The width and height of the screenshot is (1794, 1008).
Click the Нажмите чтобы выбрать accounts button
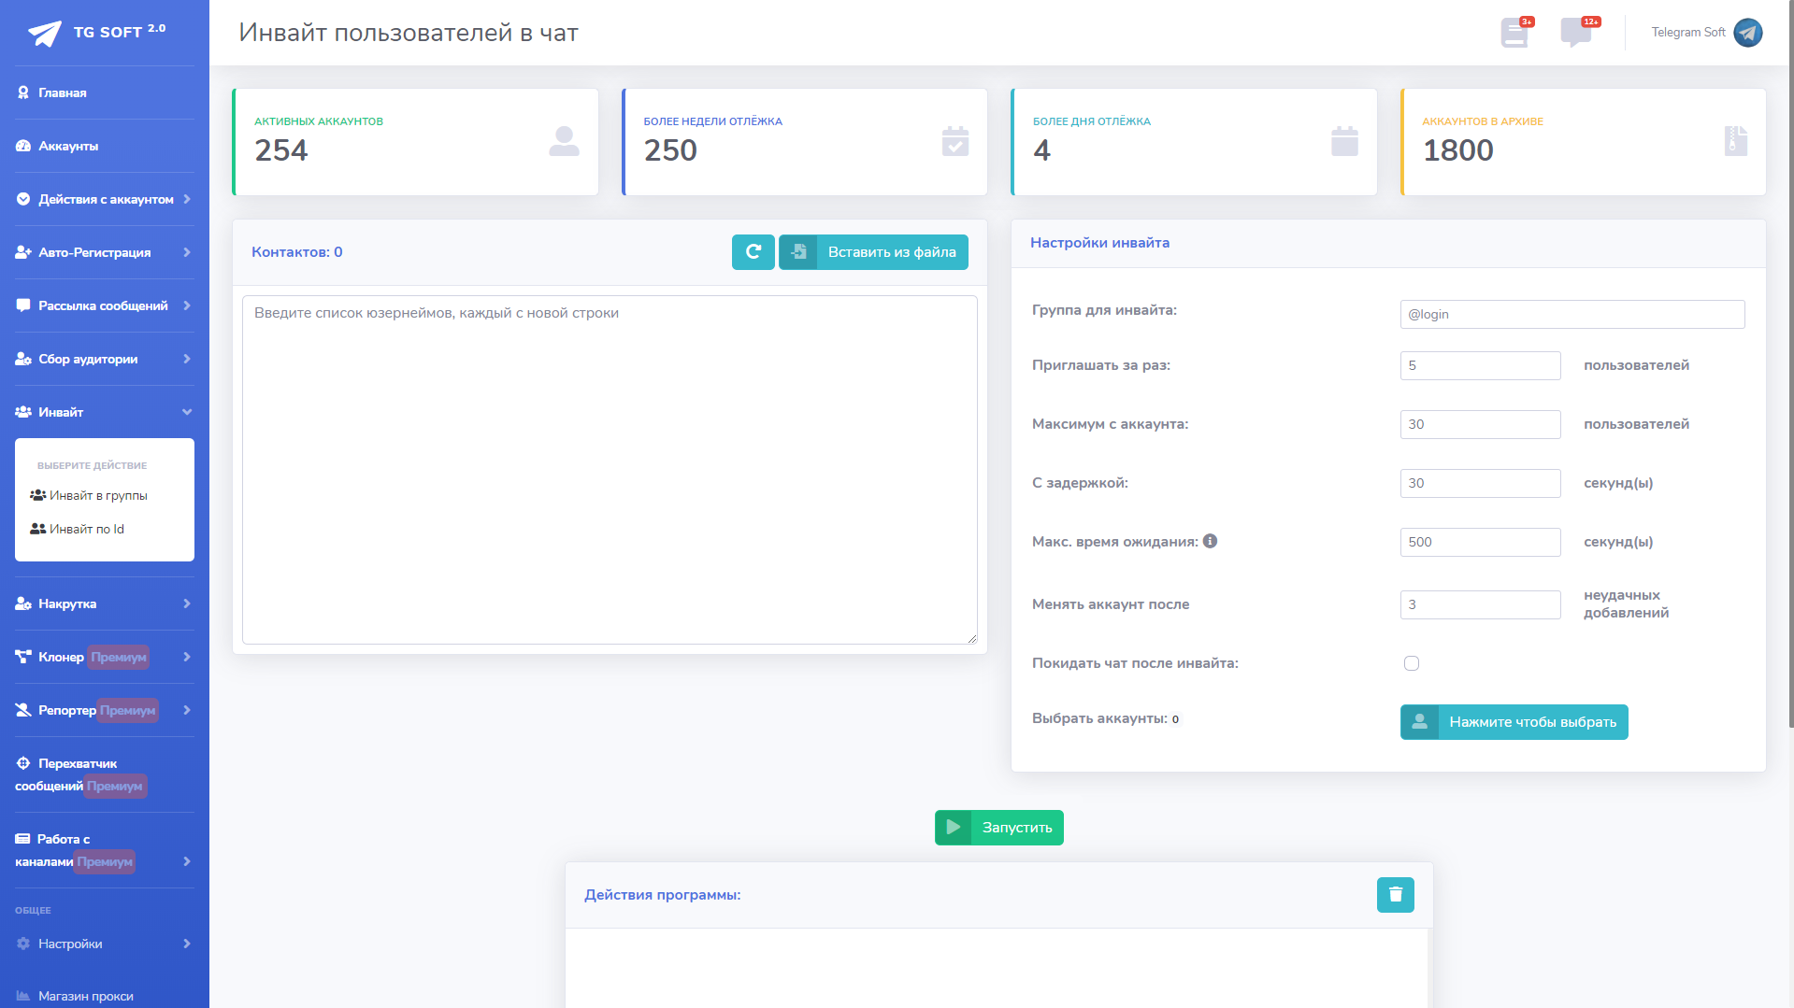[x=1514, y=722]
